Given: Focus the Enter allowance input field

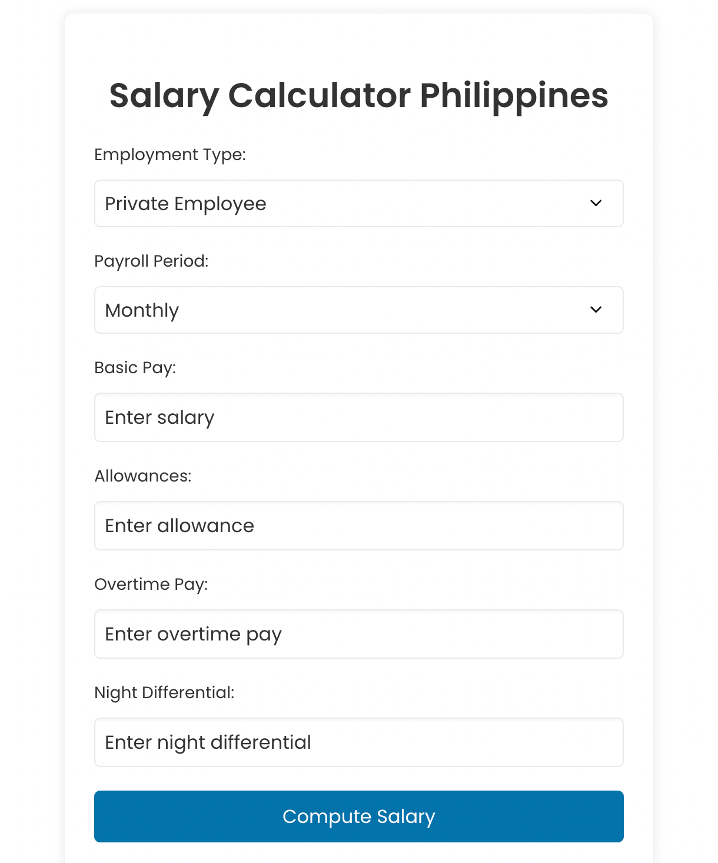Looking at the screenshot, I should (x=358, y=526).
